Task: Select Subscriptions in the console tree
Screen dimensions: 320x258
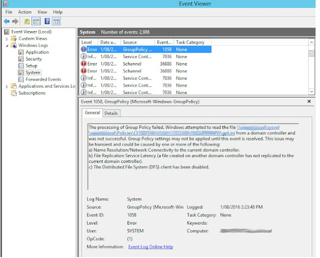Action: [x=32, y=93]
